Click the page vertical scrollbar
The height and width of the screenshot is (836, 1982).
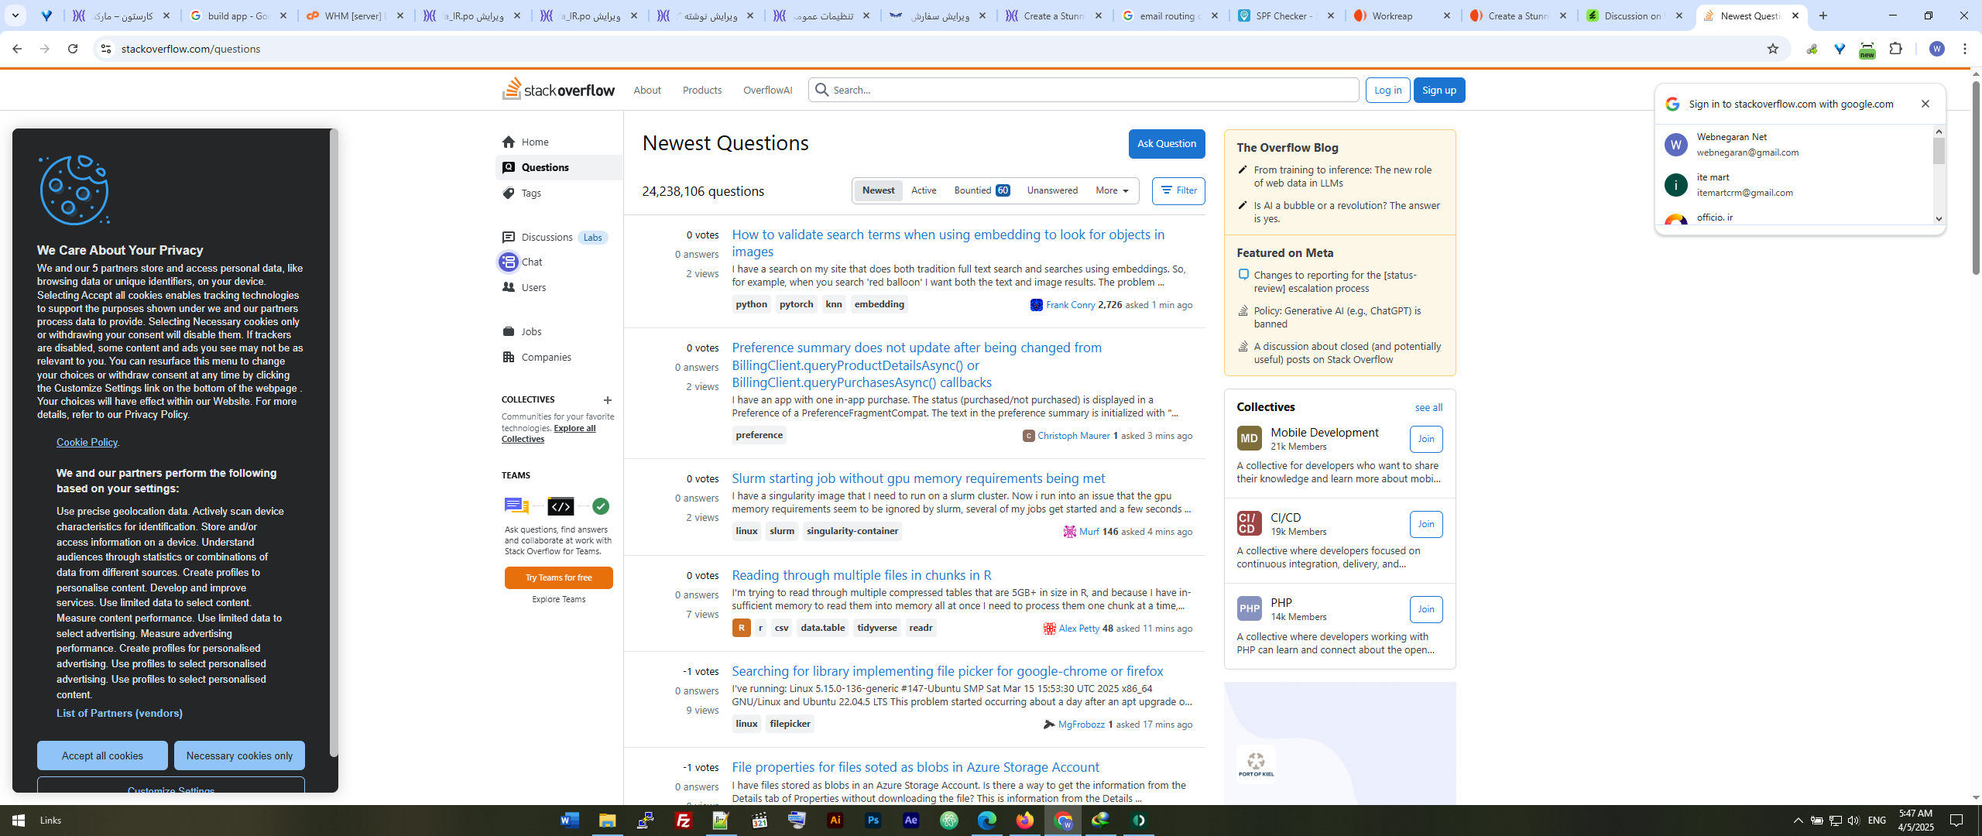click(1975, 178)
